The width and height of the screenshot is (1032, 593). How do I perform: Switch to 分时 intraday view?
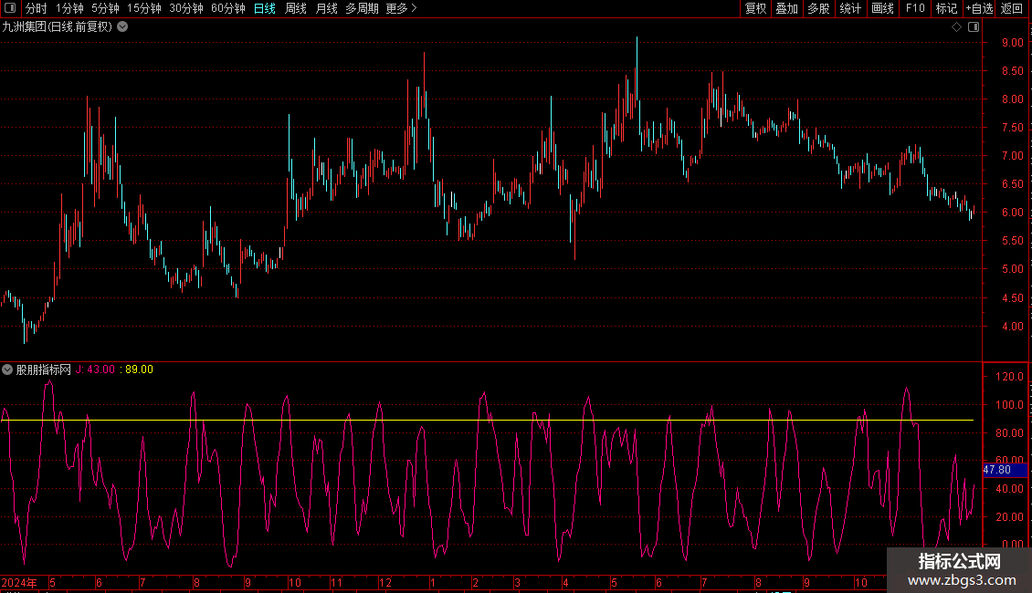(x=37, y=8)
